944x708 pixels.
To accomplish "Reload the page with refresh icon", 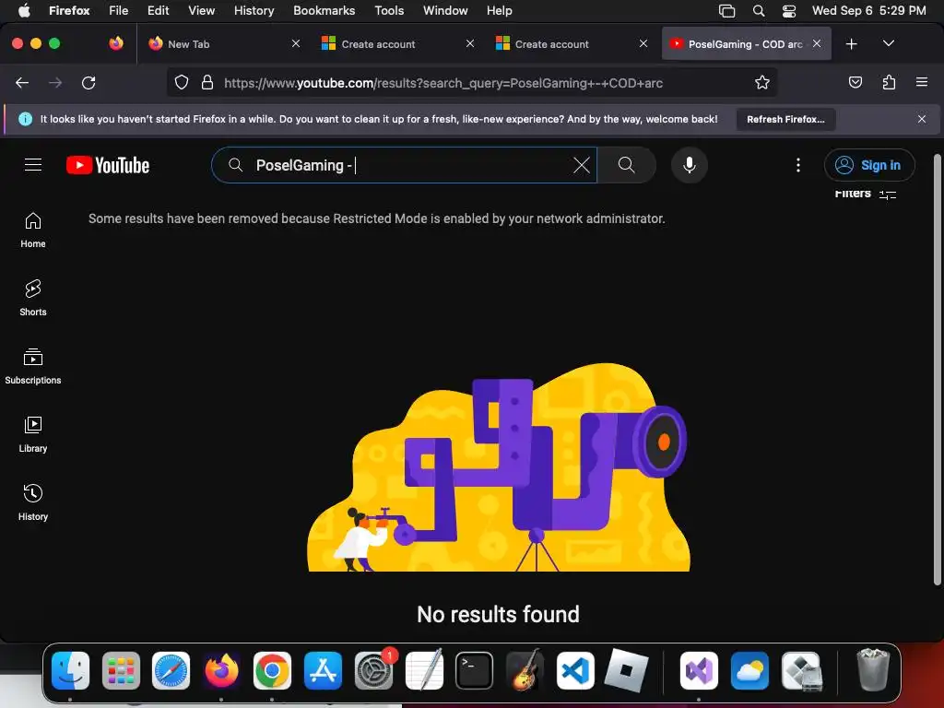I will (88, 83).
